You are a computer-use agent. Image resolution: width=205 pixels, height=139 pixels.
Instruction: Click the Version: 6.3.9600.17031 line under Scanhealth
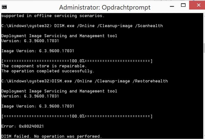30,41
